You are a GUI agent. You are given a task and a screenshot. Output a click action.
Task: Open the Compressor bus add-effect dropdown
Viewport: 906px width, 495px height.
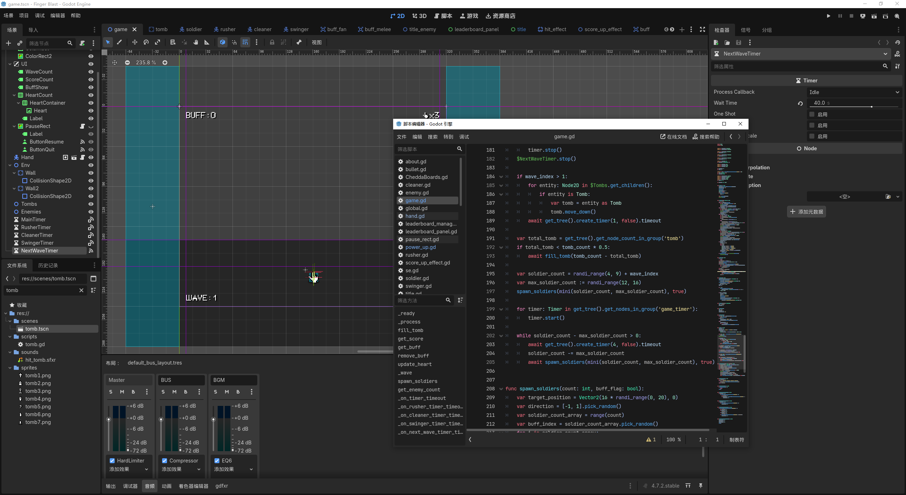point(181,469)
